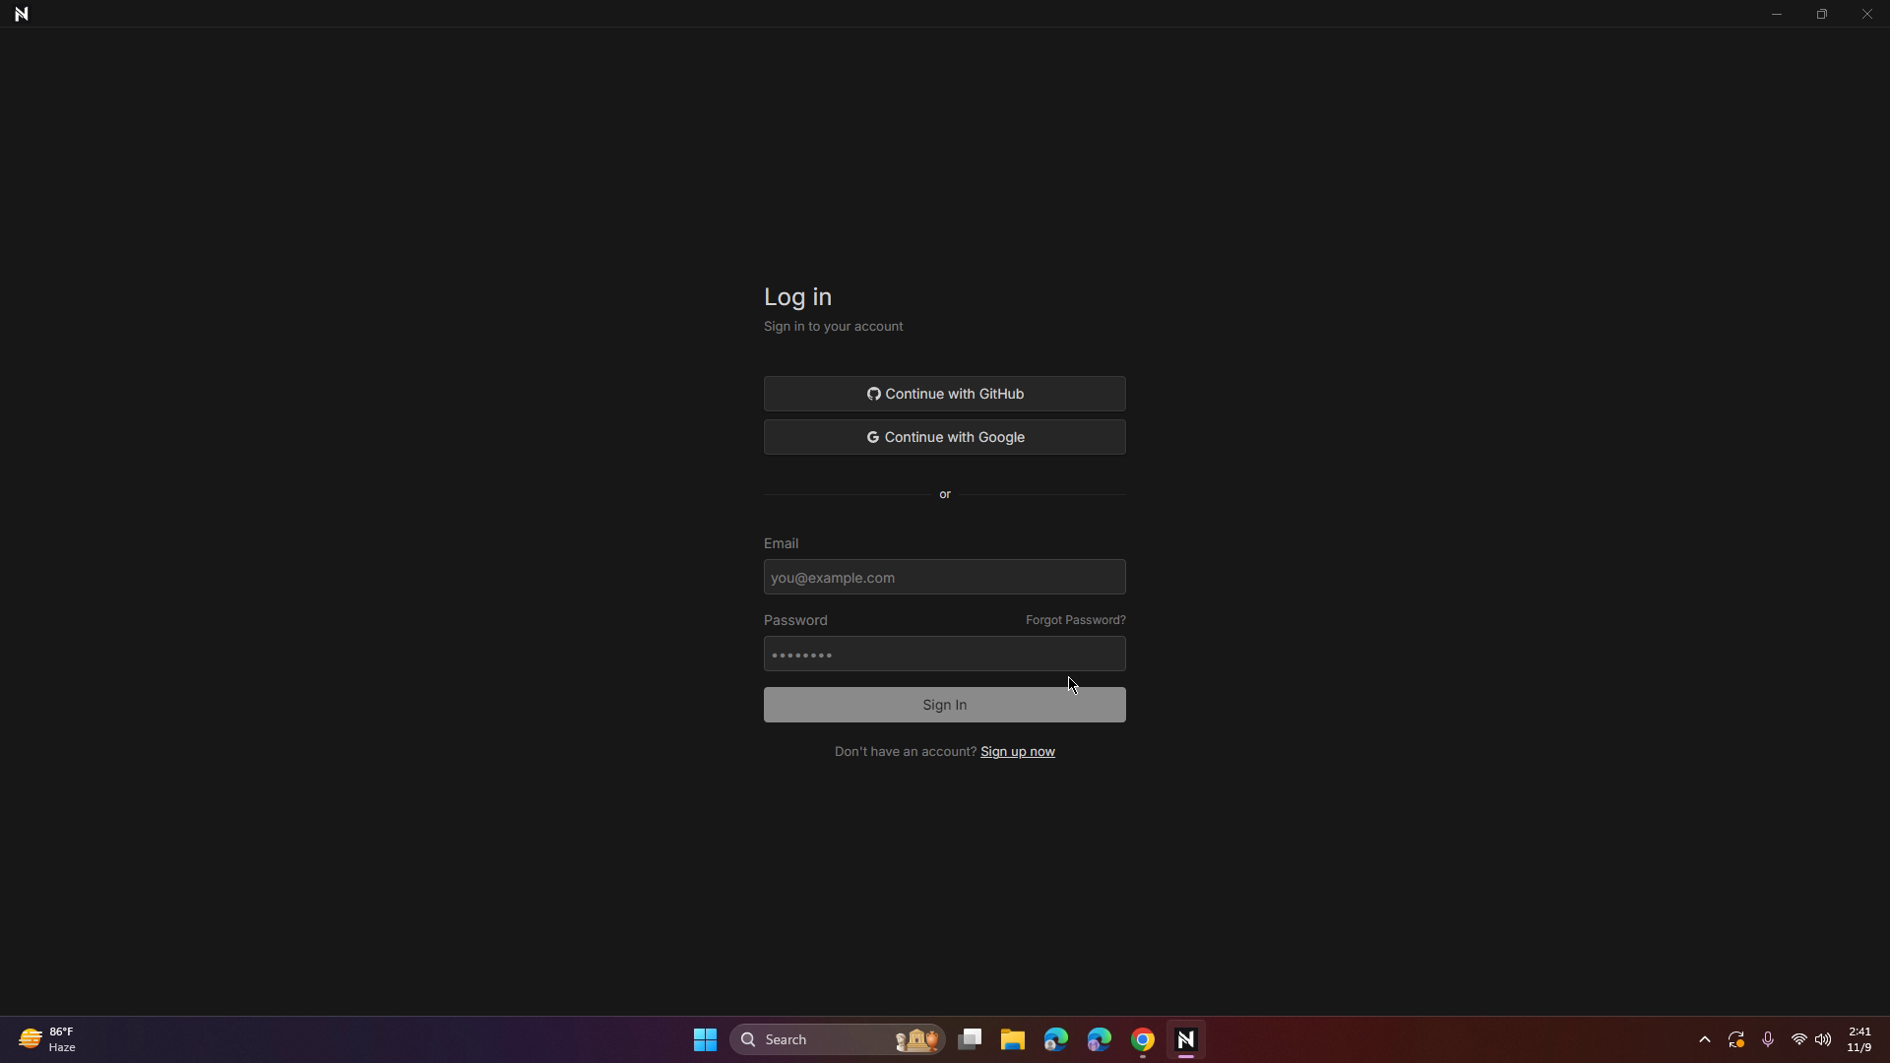Open the Forgot Password link

1074,620
